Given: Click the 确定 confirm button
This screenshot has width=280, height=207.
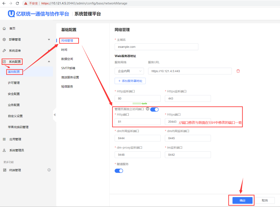Looking at the screenshot, I should [242, 200].
